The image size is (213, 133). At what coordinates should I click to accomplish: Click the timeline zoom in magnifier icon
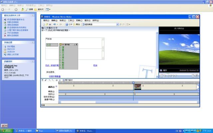[x=49, y=80]
